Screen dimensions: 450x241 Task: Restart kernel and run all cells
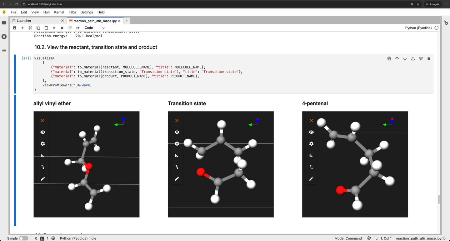(78, 28)
